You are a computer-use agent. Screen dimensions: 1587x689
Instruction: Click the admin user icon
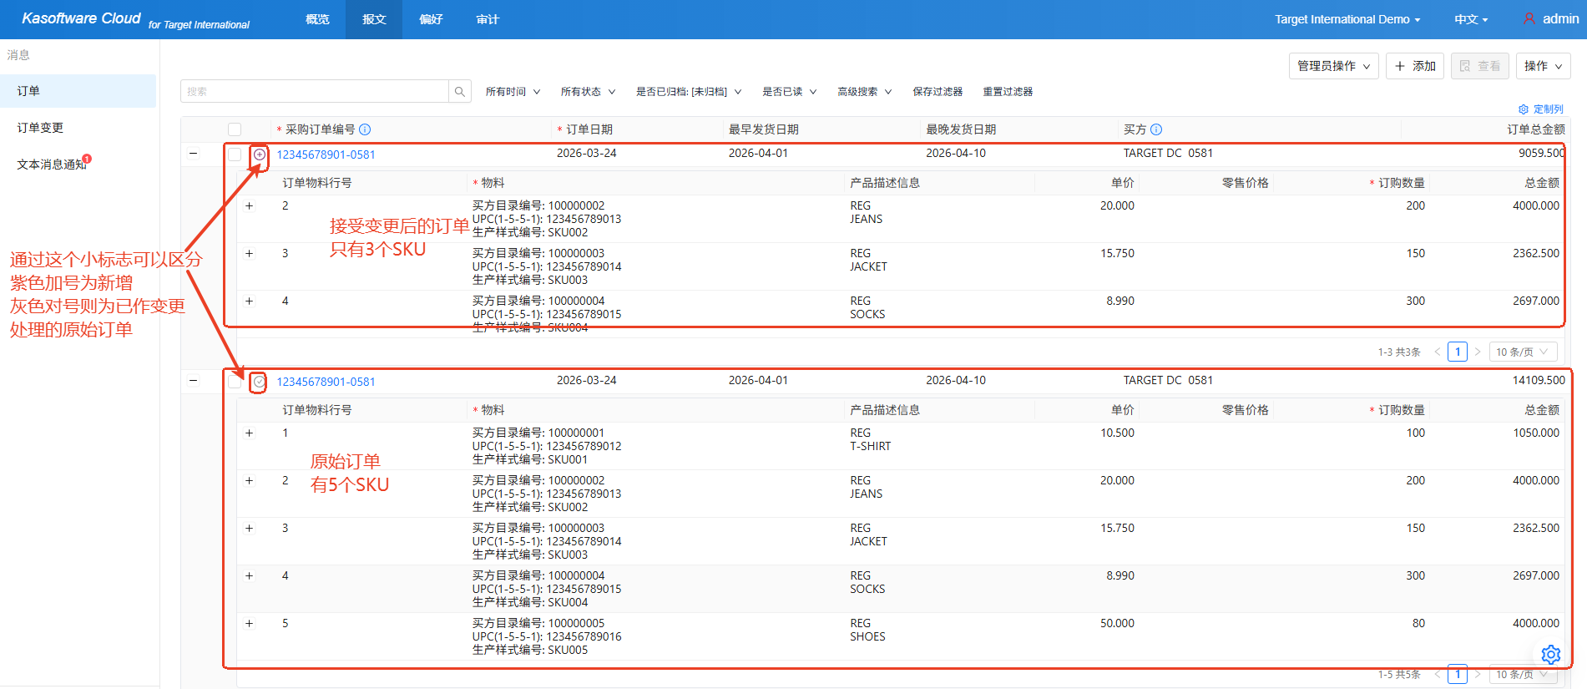tap(1529, 18)
